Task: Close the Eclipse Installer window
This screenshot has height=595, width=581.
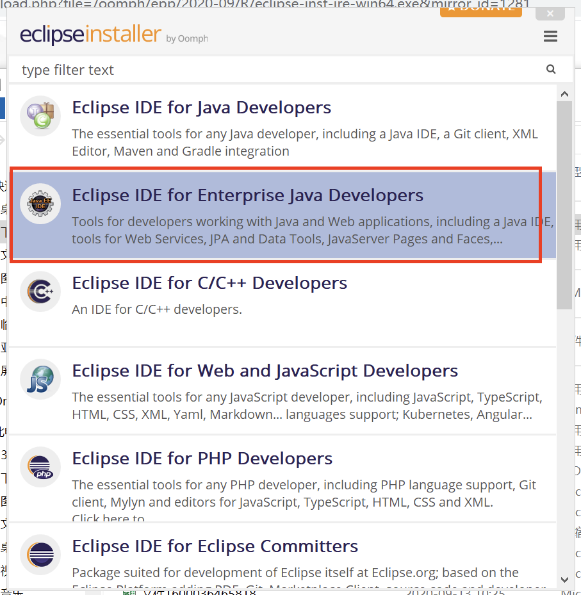Action: (x=550, y=13)
